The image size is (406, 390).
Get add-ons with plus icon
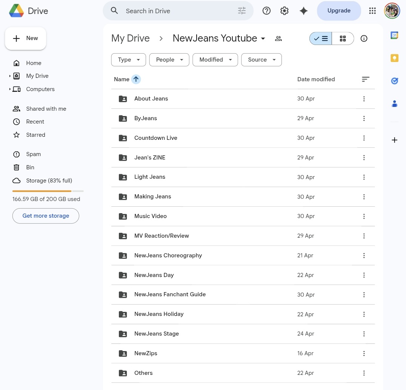point(394,140)
